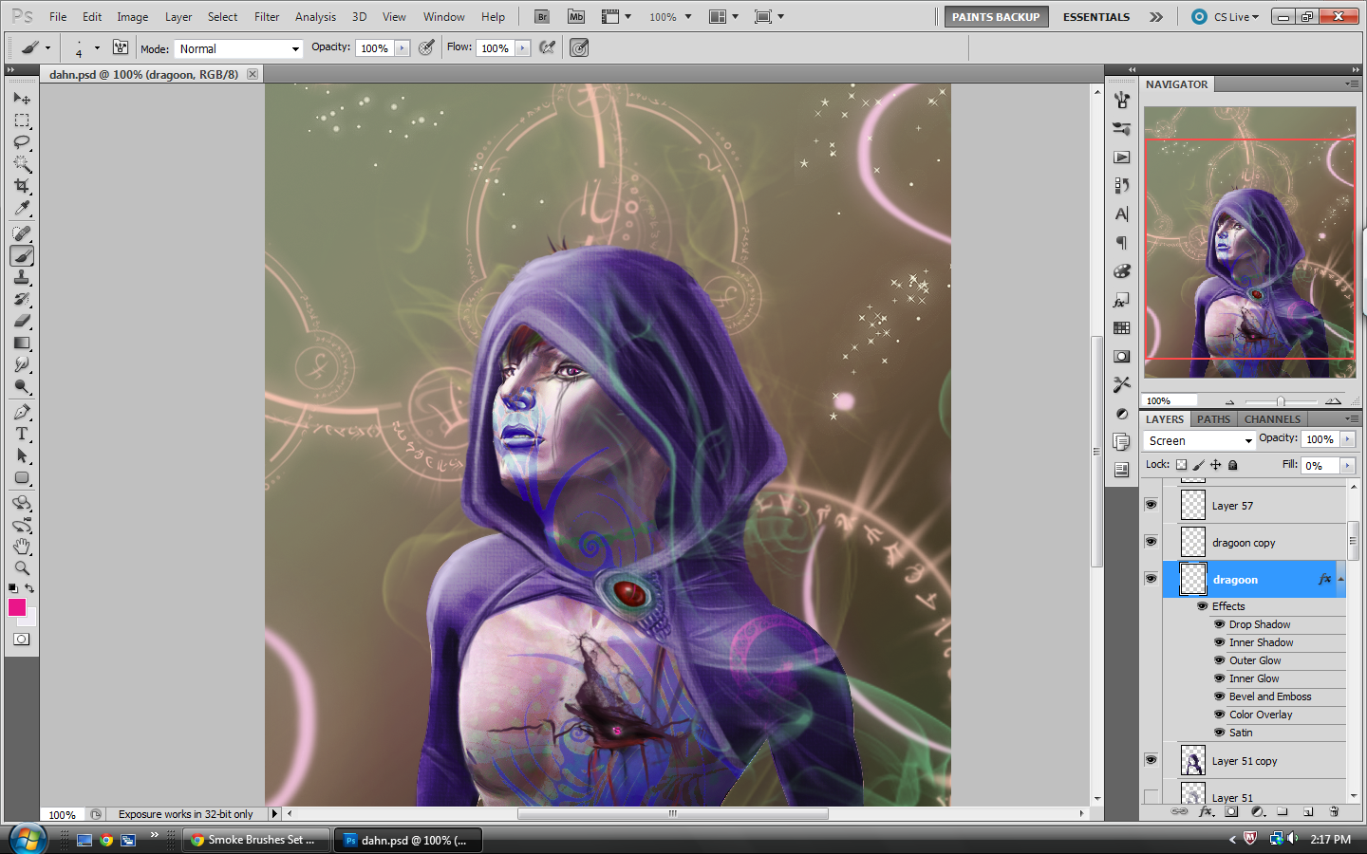Open the Screen blend mode dropdown
Viewport: 1367px width, 854px height.
[1200, 440]
